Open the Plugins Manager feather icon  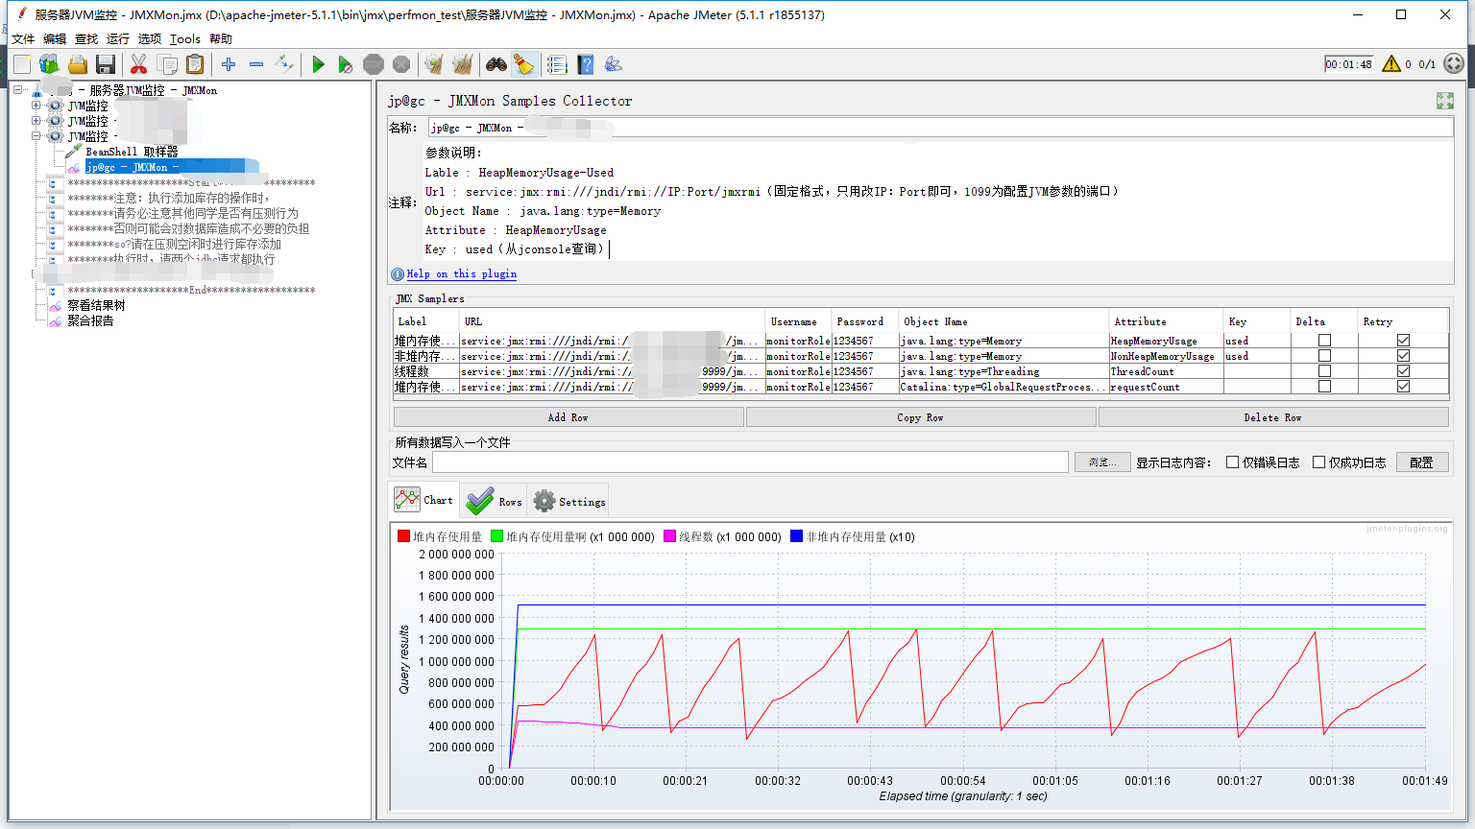coord(614,64)
